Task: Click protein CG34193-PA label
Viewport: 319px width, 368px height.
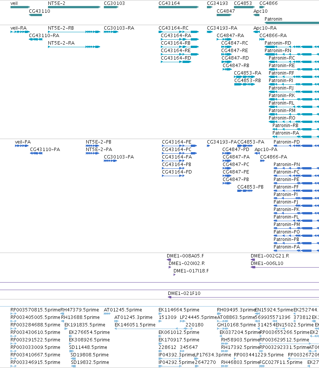Action: click(222, 142)
